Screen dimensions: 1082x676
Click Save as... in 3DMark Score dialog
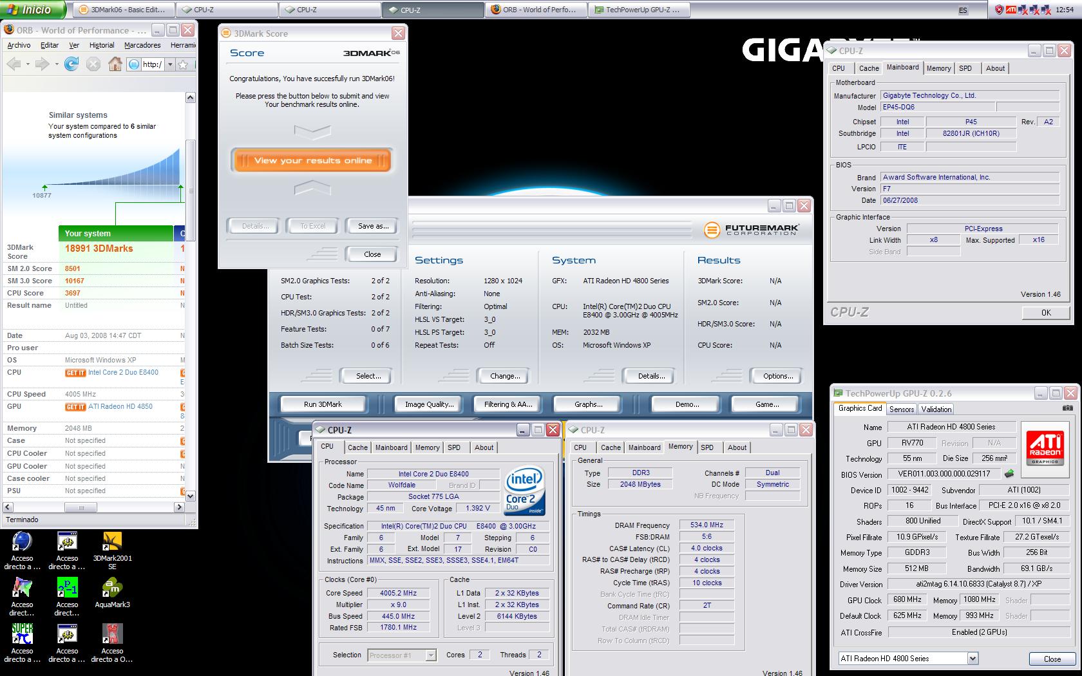[373, 226]
